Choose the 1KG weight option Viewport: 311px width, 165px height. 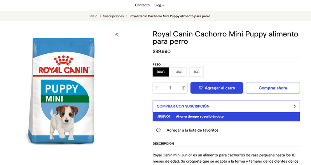click(196, 72)
